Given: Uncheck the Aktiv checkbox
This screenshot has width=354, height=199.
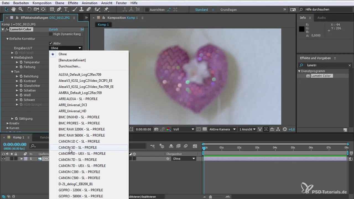Looking at the screenshot, I should tap(51, 43).
